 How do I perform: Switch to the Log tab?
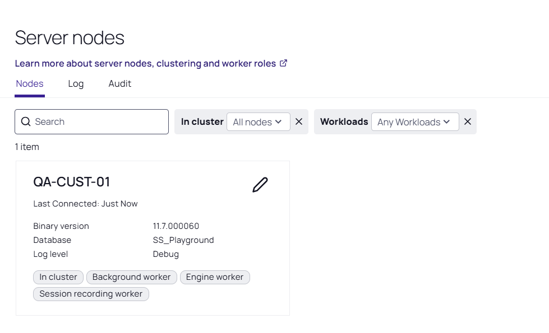pos(76,84)
